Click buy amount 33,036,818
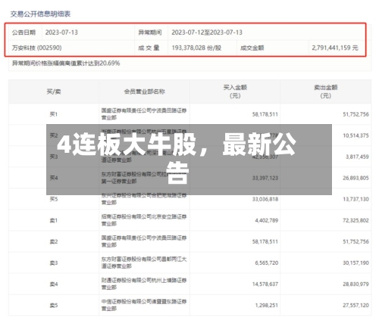The image size is (379, 320). tap(265, 199)
